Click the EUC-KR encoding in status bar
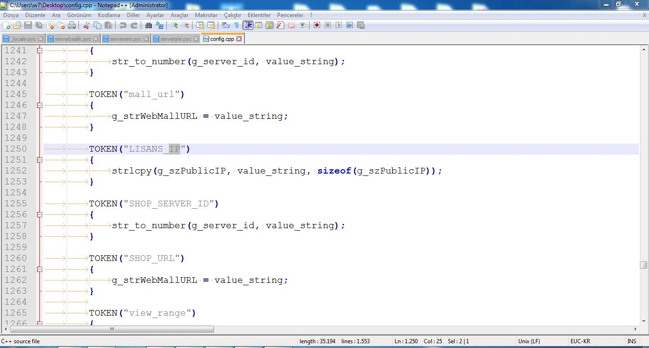Viewport: 649px width, 348px height. (580, 341)
